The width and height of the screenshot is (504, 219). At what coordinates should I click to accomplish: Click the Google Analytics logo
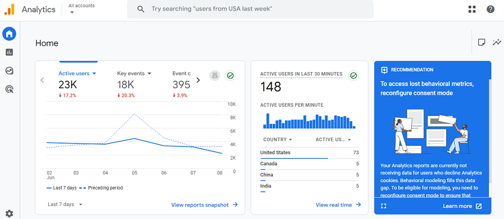pyautogui.click(x=10, y=9)
